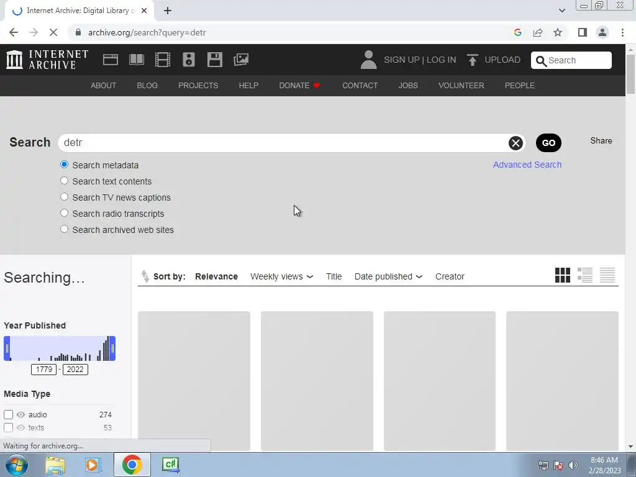Click the right year range slider handle
Screen dimensions: 636x477
click(x=112, y=348)
